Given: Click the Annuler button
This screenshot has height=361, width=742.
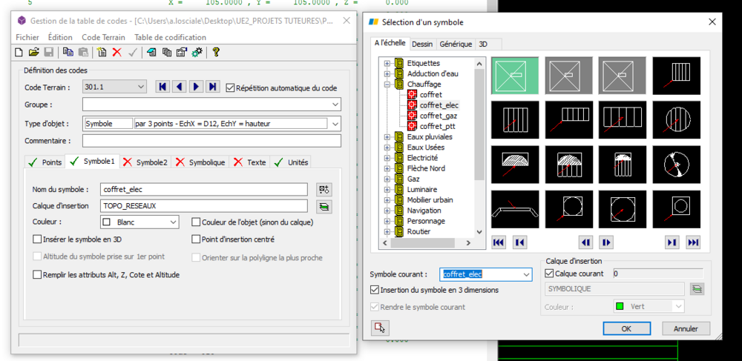Looking at the screenshot, I should (x=686, y=328).
